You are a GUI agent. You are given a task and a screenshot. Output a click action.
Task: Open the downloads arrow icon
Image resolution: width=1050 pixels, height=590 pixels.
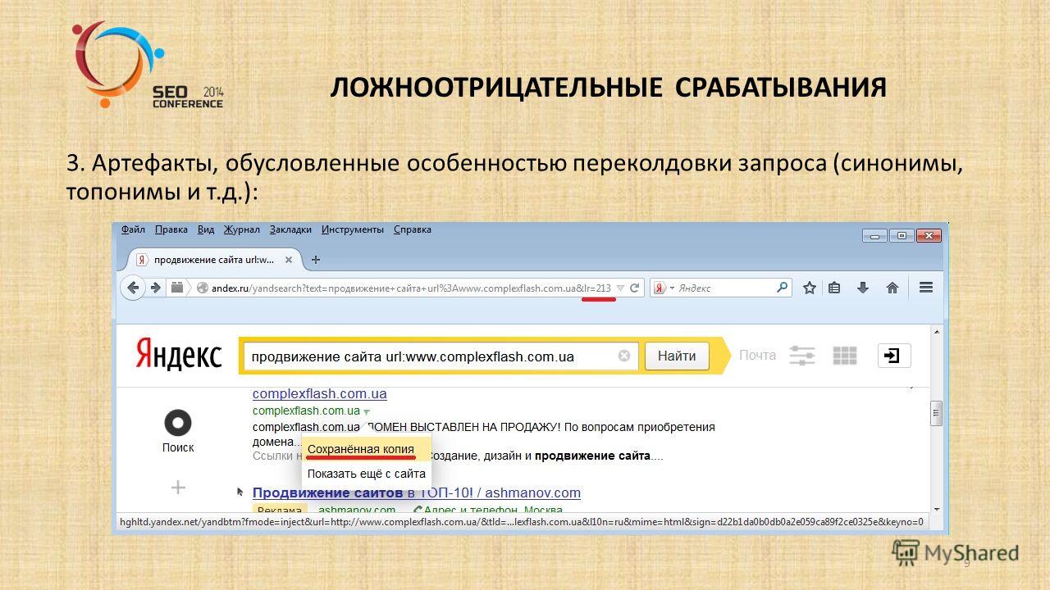click(863, 288)
